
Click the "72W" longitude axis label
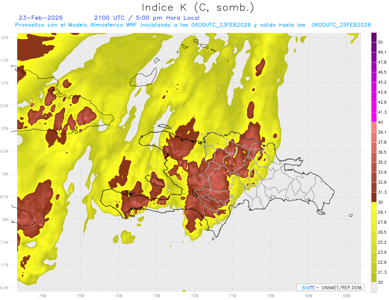(x=195, y=295)
